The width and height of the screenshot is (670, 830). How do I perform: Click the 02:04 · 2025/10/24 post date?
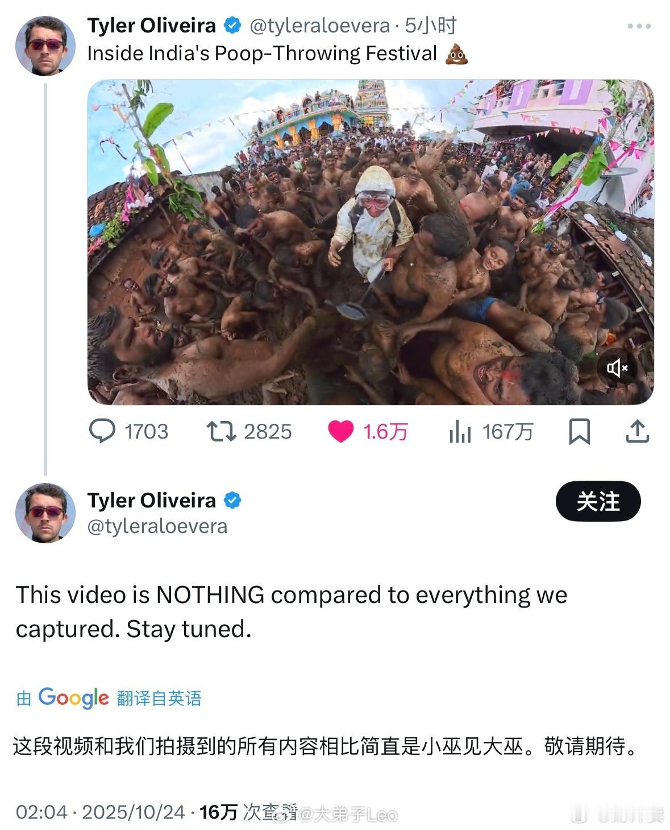tap(100, 812)
